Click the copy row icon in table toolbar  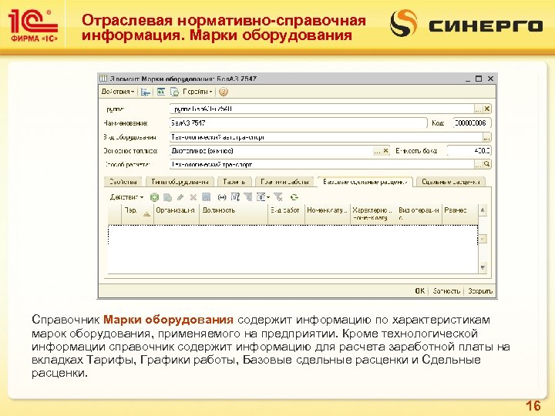click(167, 197)
